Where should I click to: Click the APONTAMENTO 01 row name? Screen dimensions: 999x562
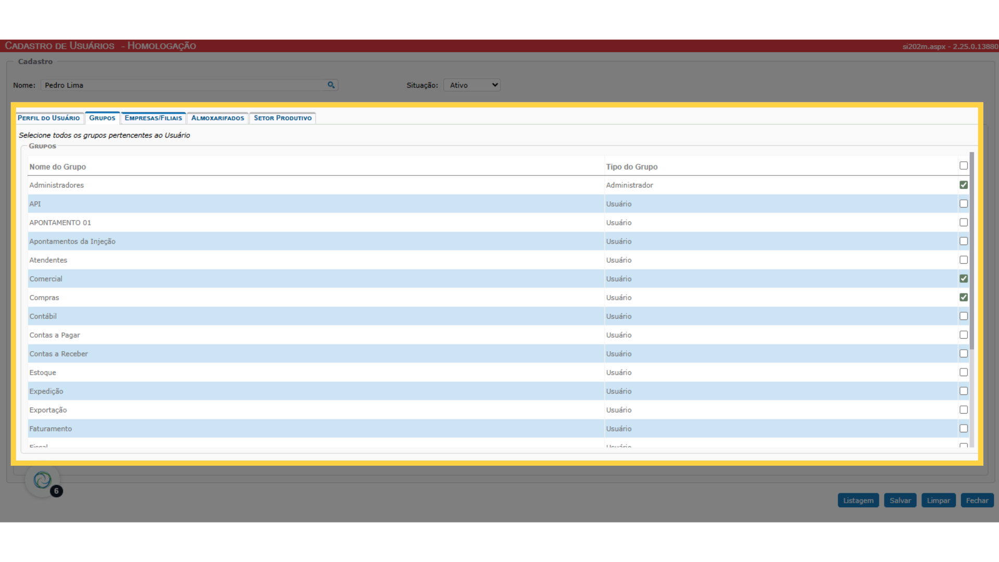coord(60,223)
